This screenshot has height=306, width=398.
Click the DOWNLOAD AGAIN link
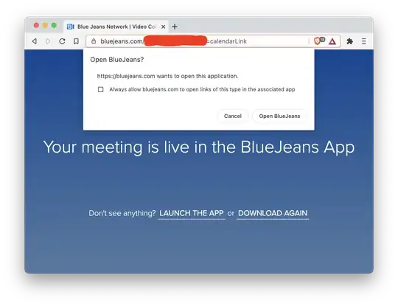coord(273,213)
